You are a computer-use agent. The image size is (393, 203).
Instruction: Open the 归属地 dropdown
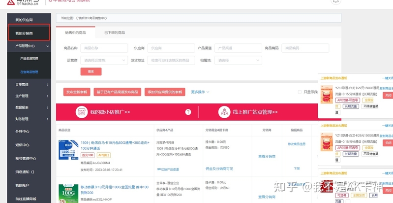[238, 60]
